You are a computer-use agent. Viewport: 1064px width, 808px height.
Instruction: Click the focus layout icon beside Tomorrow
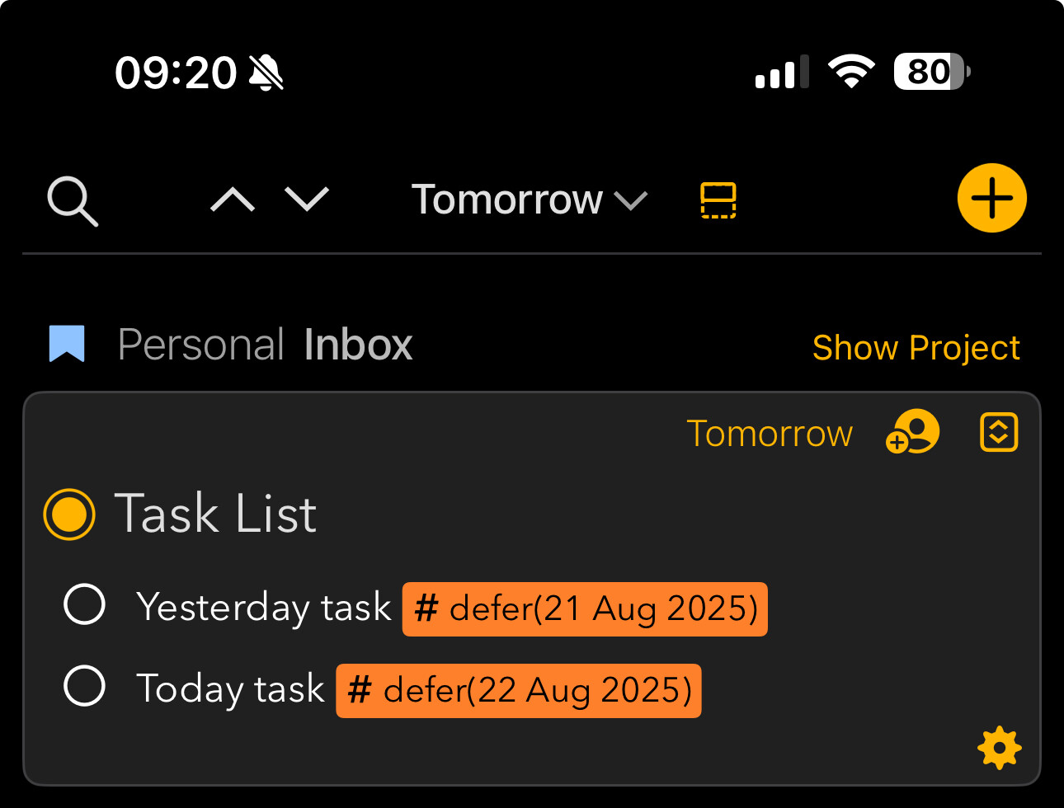[x=718, y=200]
